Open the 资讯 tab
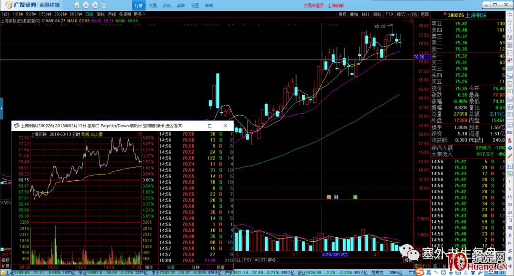 (167, 5)
